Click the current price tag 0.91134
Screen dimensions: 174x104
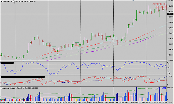[170, 14]
